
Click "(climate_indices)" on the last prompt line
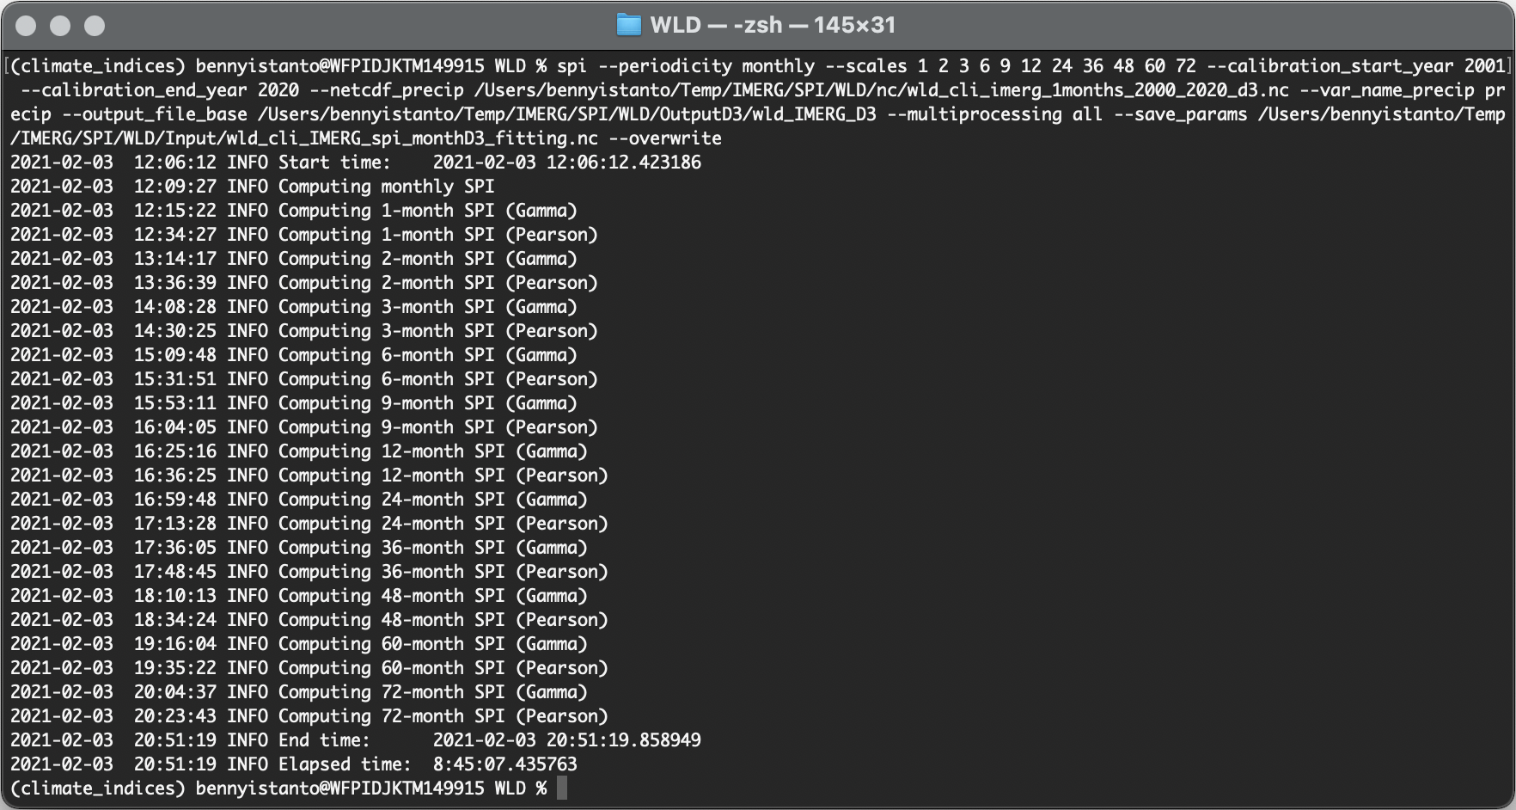pos(97,788)
